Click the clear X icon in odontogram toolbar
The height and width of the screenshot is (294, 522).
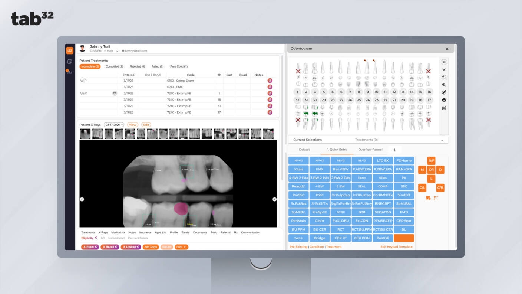444,70
